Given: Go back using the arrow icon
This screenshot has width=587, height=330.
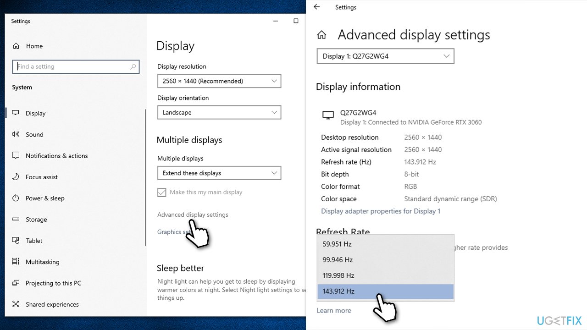Looking at the screenshot, I should tap(316, 7).
